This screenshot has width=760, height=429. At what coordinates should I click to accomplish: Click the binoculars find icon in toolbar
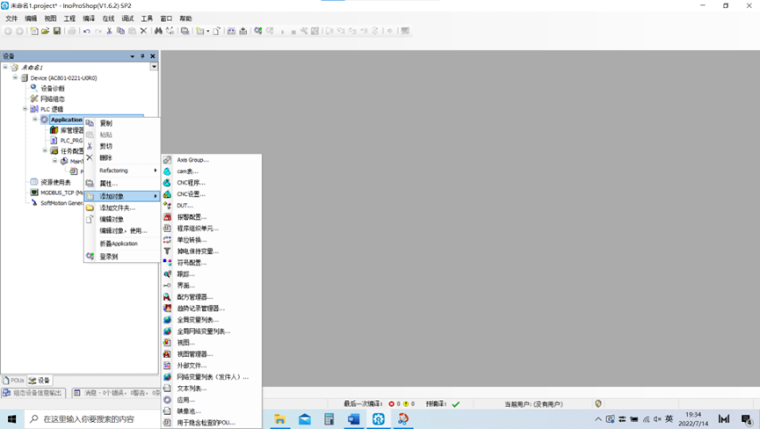(x=158, y=31)
